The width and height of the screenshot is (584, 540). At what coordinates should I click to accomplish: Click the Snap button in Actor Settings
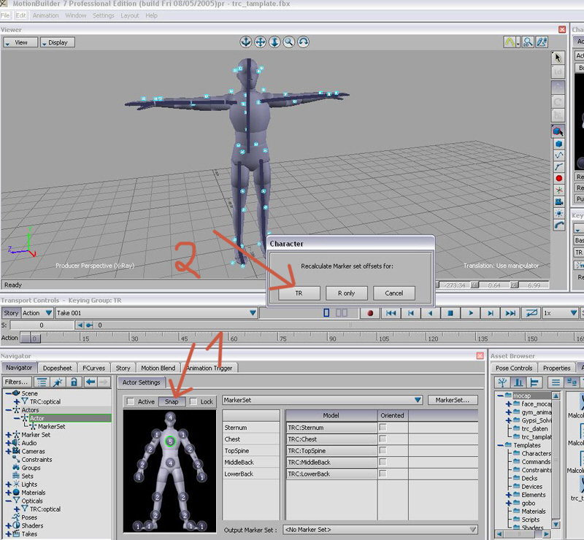[x=172, y=401]
